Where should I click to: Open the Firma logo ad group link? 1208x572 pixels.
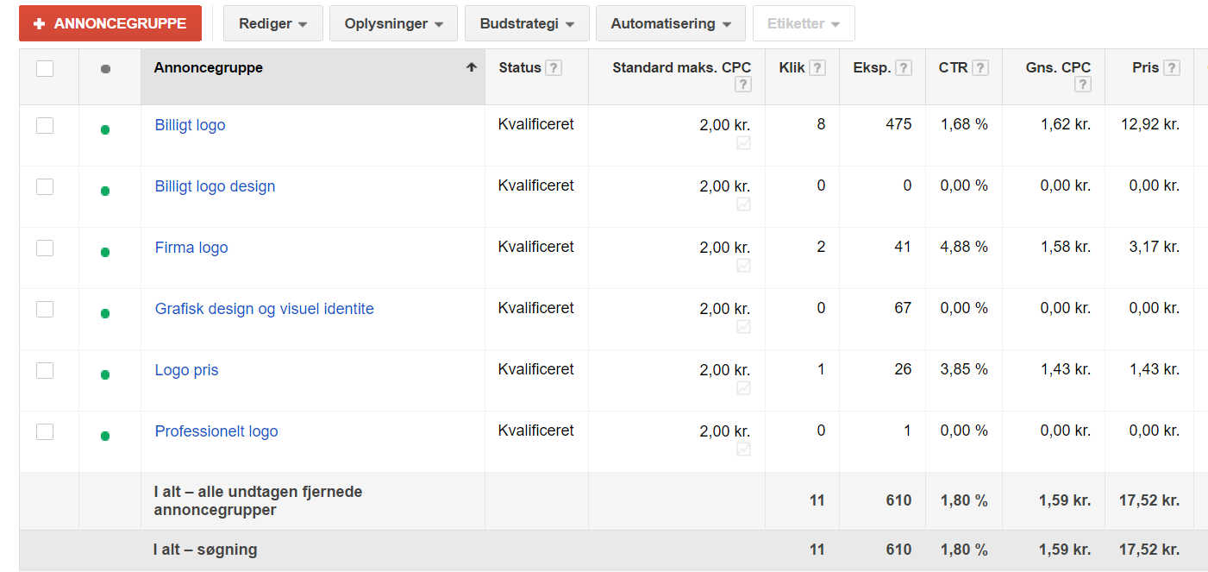pyautogui.click(x=191, y=248)
